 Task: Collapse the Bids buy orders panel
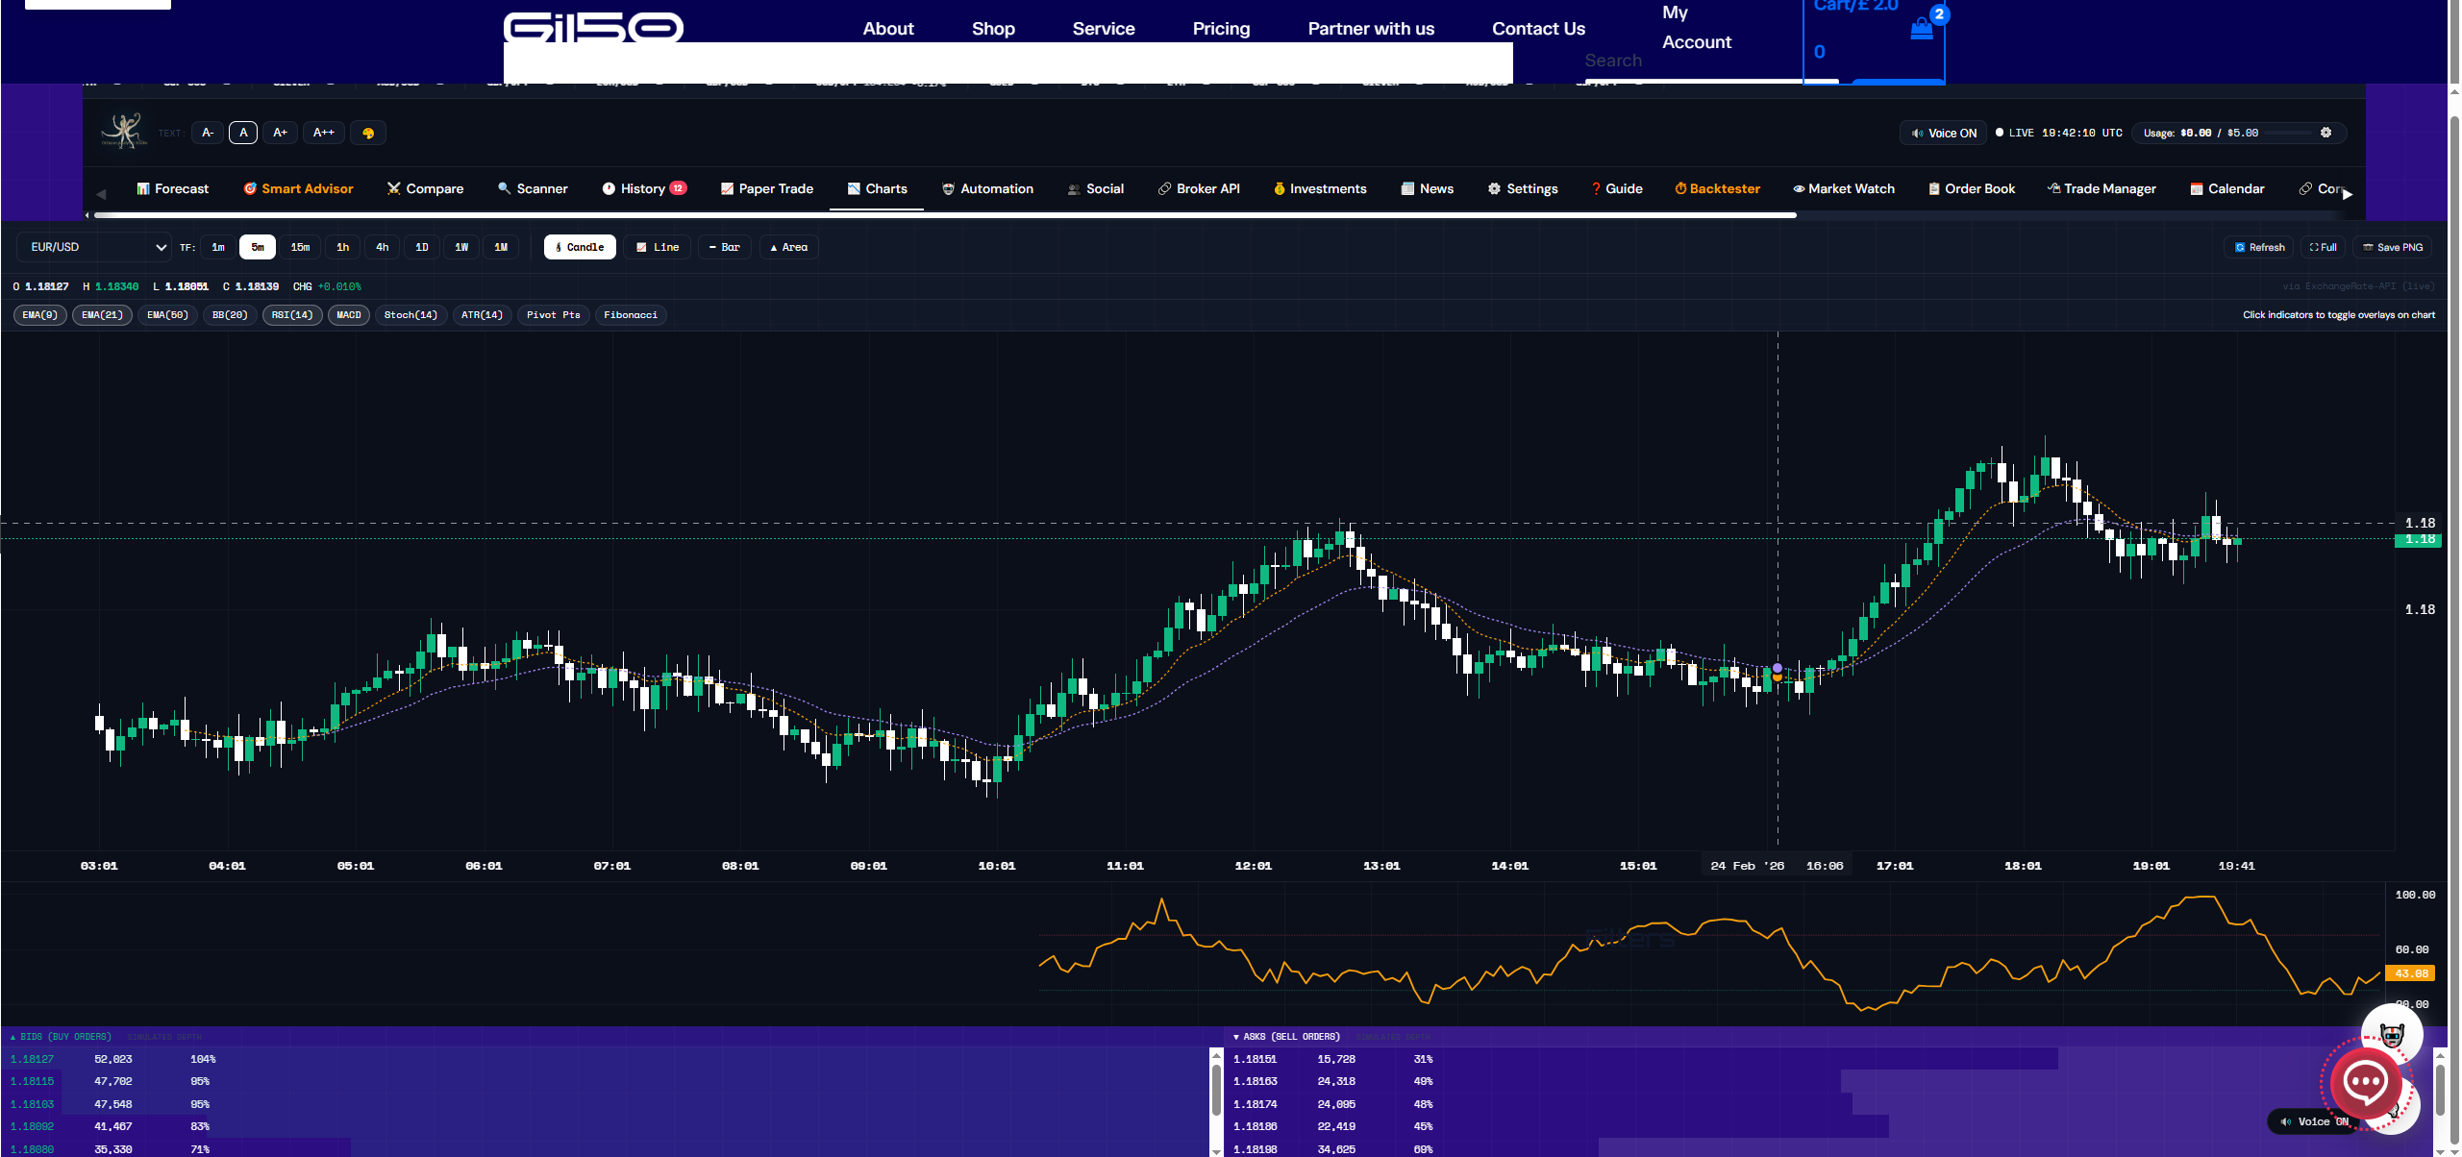click(61, 1037)
